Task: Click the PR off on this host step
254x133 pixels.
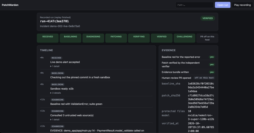Action: tap(207, 38)
